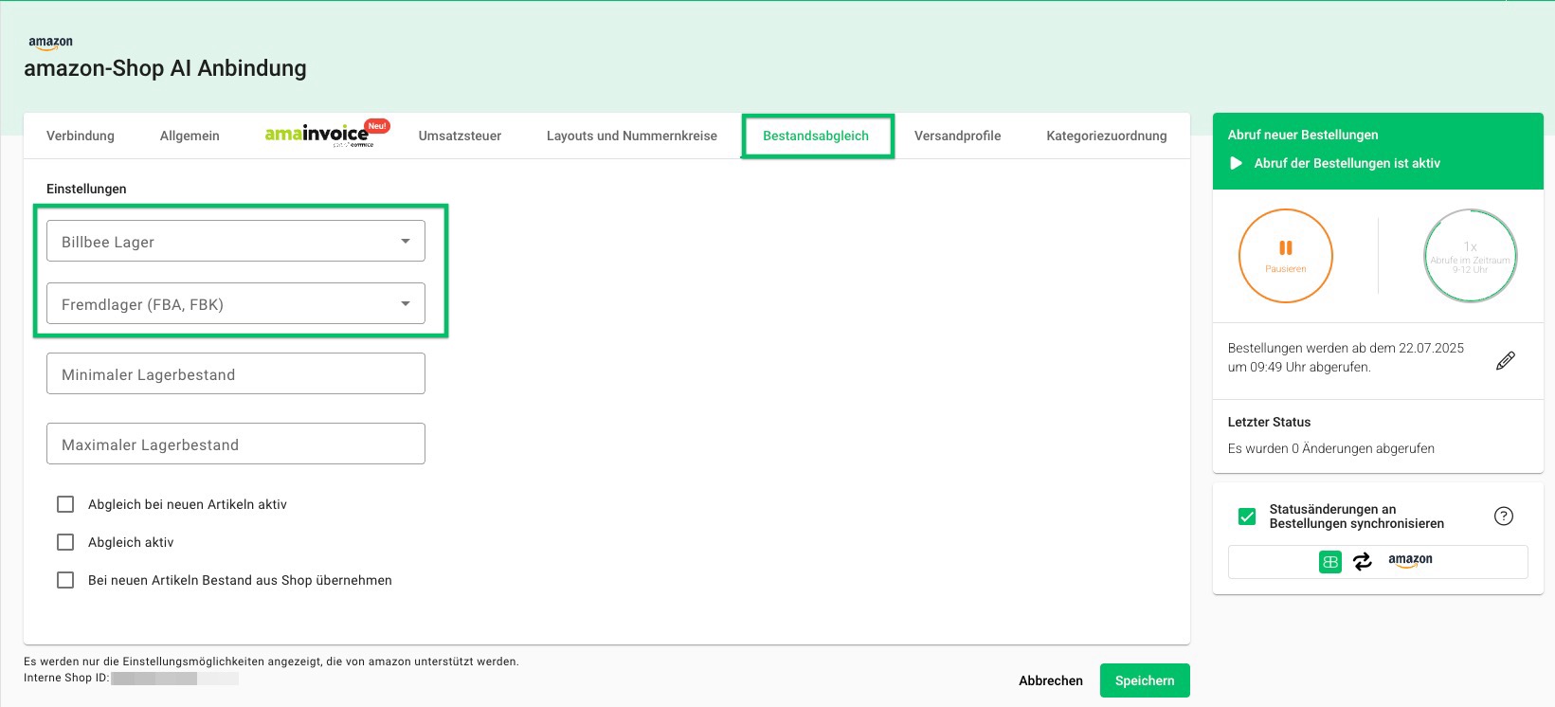Click the Interne Shop ID label

pyautogui.click(x=65, y=678)
